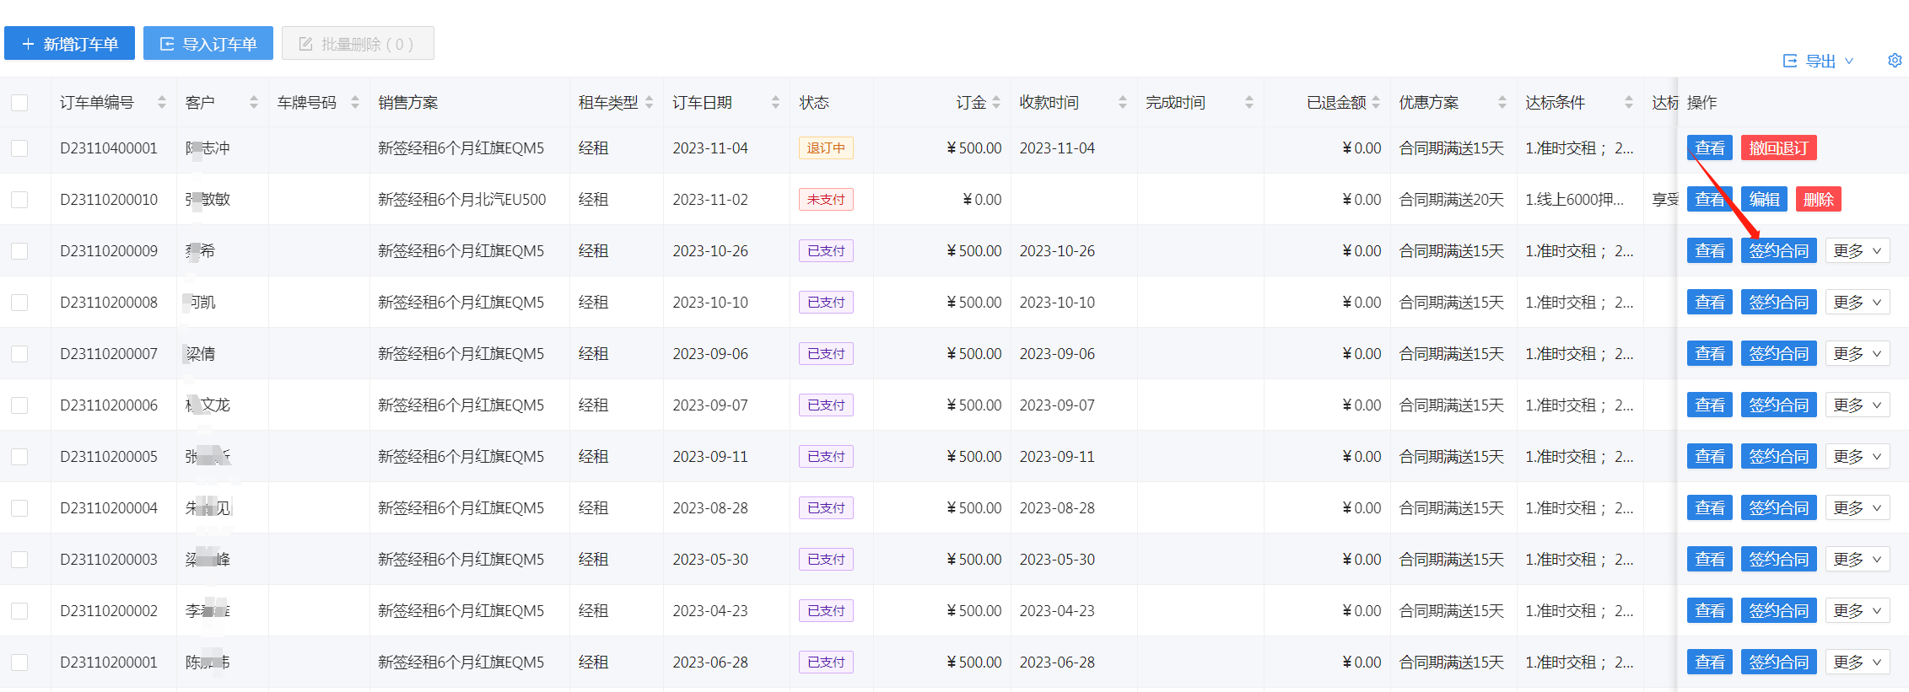Click sort arrows beside 订车日期 header
1909x692 pixels.
click(x=775, y=102)
